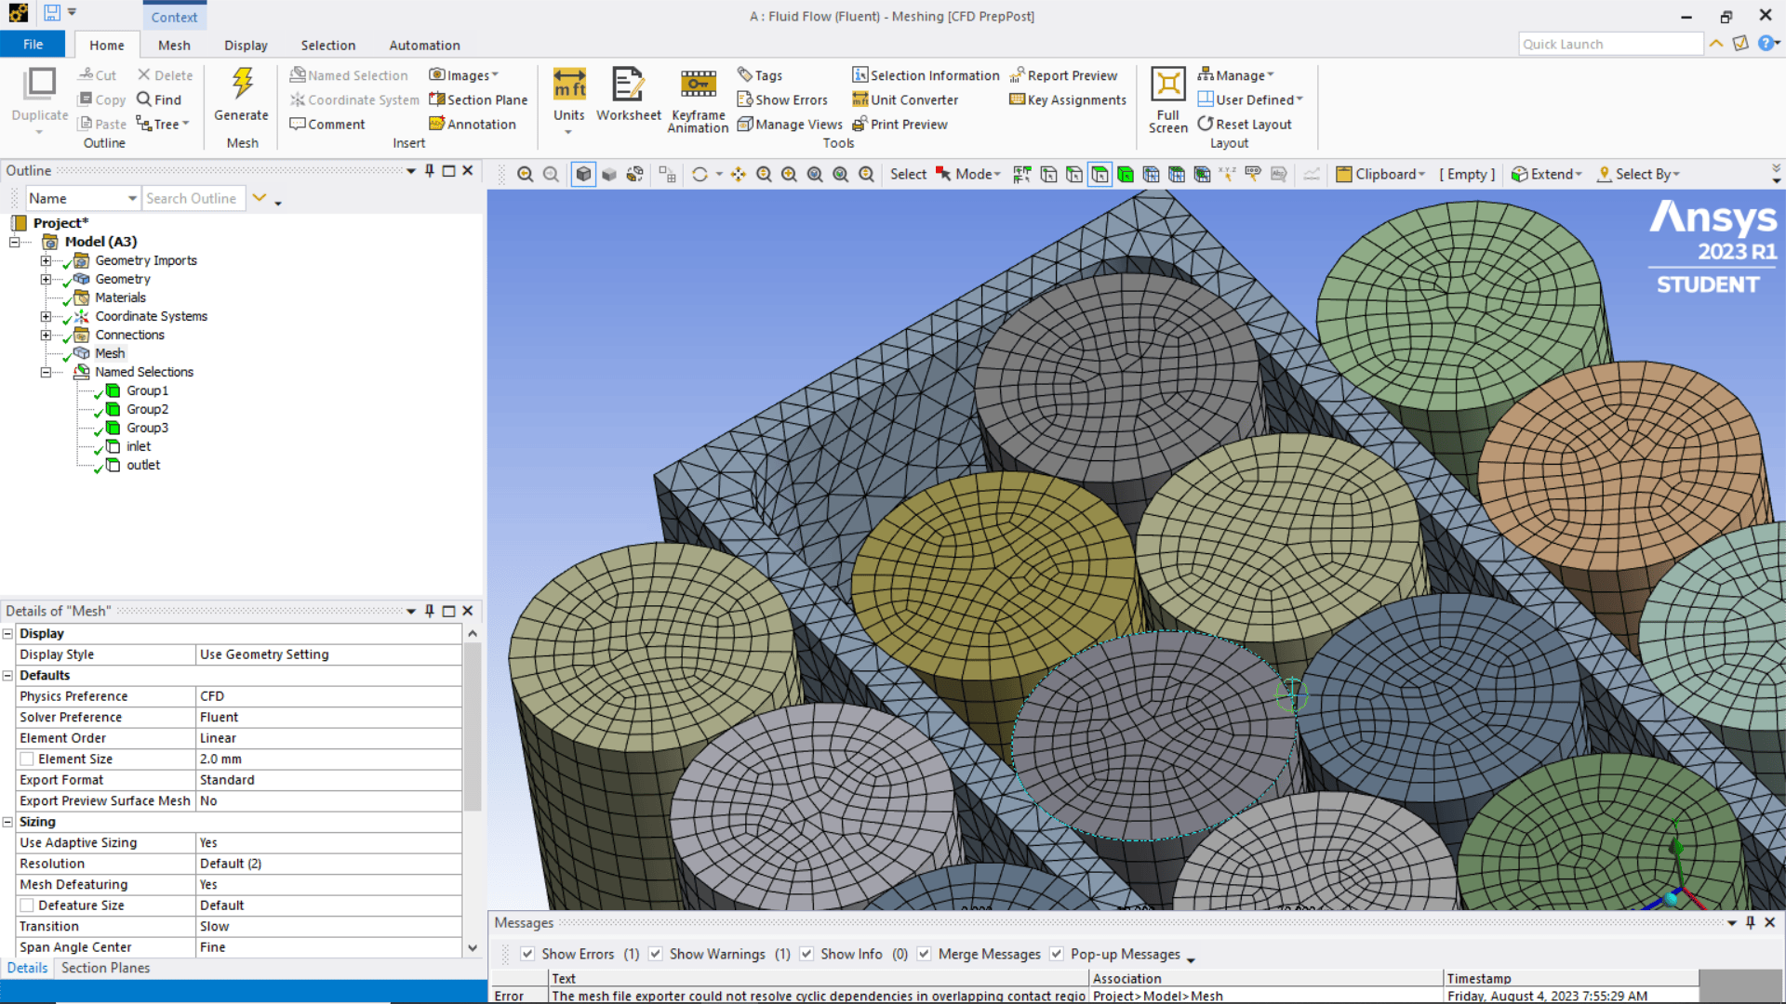The image size is (1786, 1004).
Task: Click the Keyframe Animation icon
Action: click(x=698, y=85)
